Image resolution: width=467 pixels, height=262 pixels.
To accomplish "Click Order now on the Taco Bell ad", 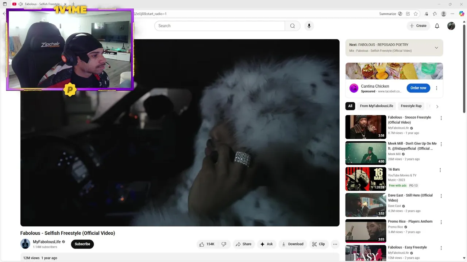I will click(418, 88).
